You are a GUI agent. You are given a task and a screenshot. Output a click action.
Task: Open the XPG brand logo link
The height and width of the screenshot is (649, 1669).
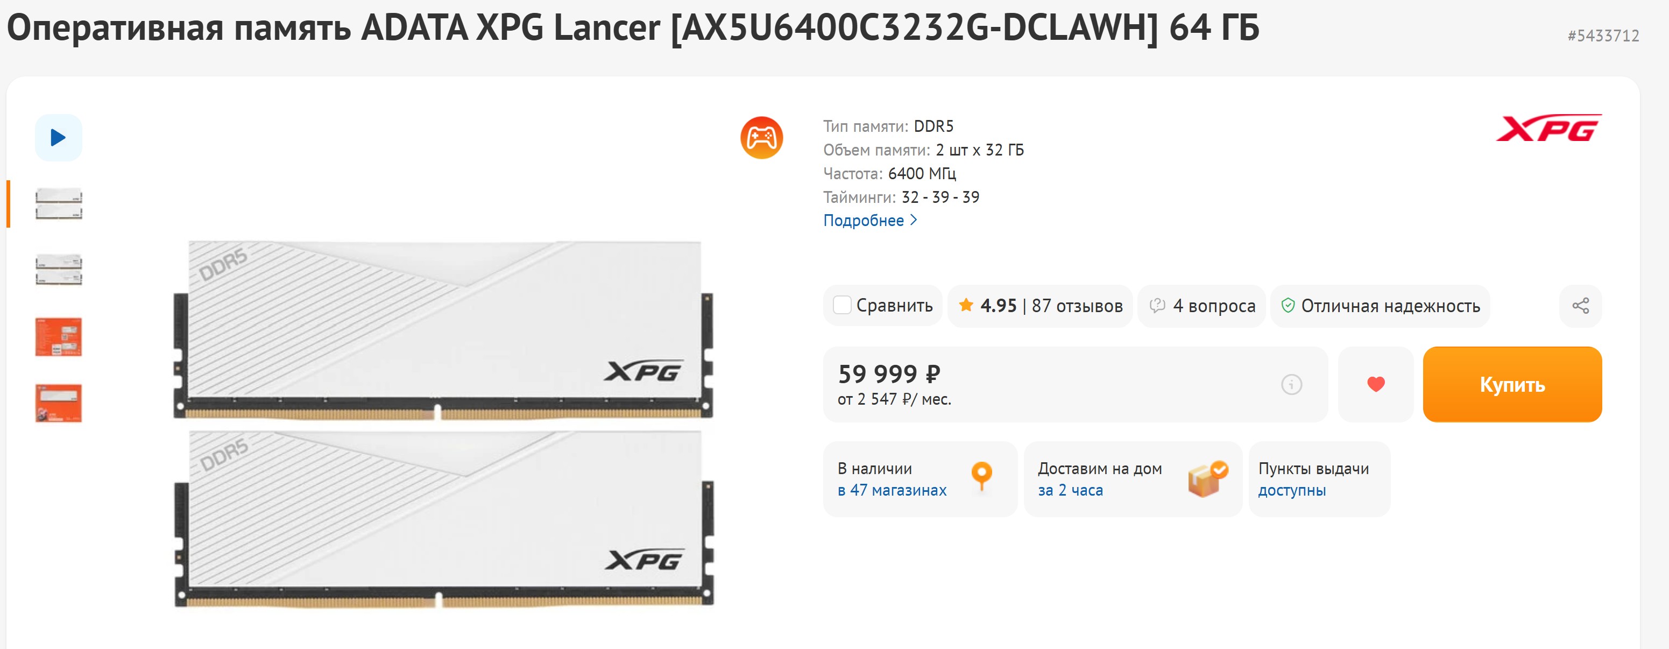tap(1548, 128)
